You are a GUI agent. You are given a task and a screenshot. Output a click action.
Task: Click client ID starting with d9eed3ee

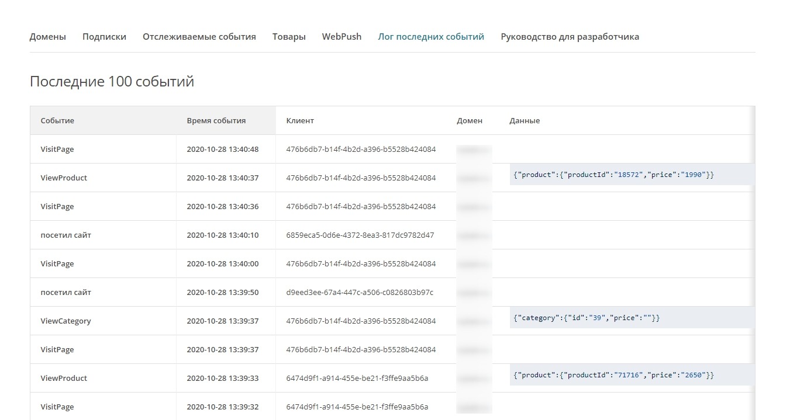[360, 292]
